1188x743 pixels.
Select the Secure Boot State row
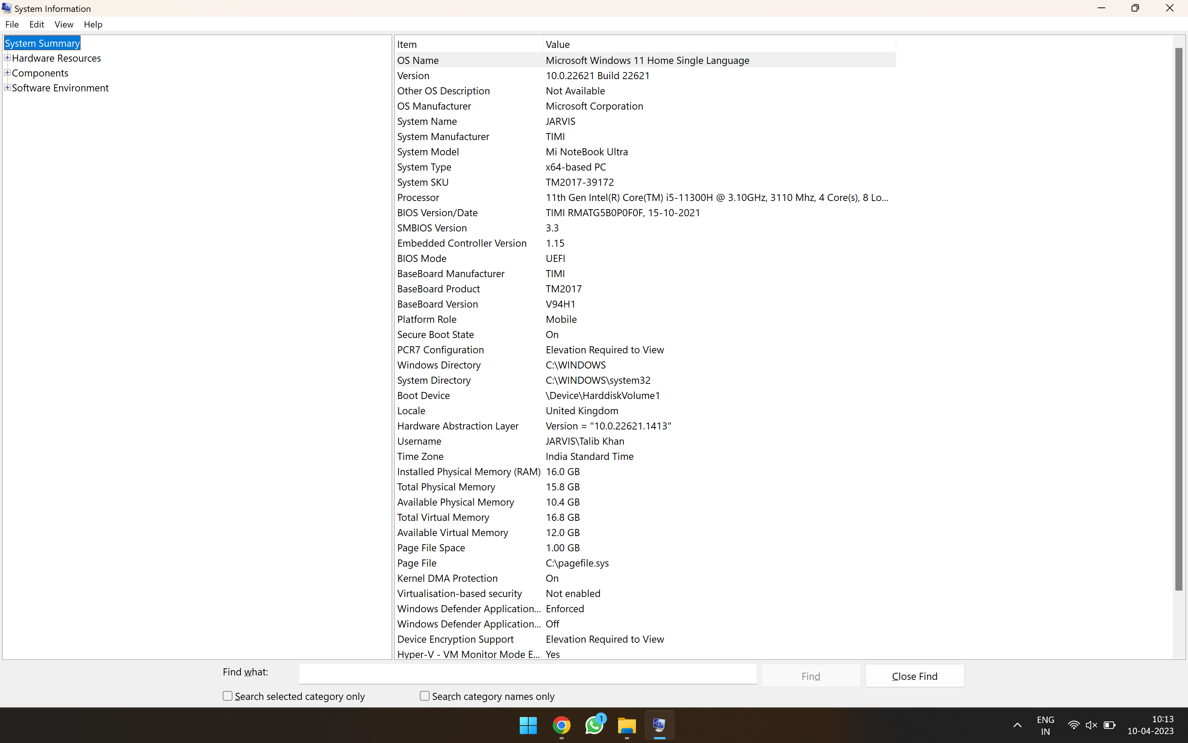(646, 334)
